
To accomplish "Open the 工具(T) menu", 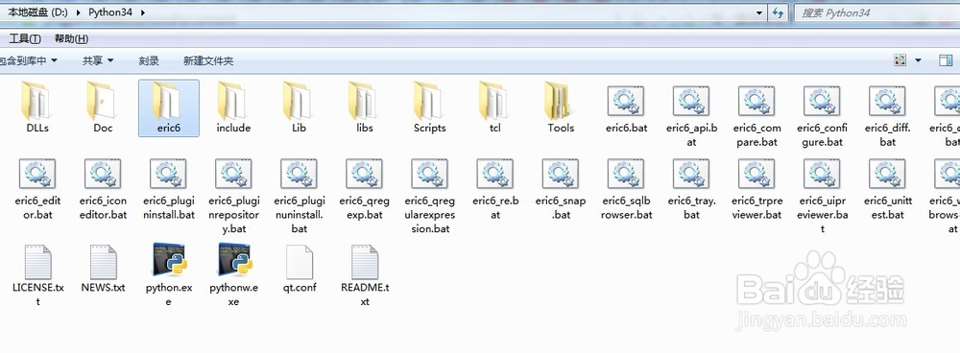I will [25, 38].
